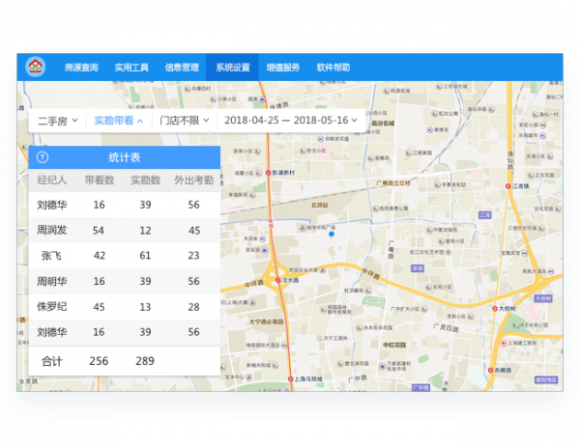Image resolution: width=580 pixels, height=445 pixels.
Task: Collapse the 实勘带看 dropdown
Action: click(x=118, y=121)
